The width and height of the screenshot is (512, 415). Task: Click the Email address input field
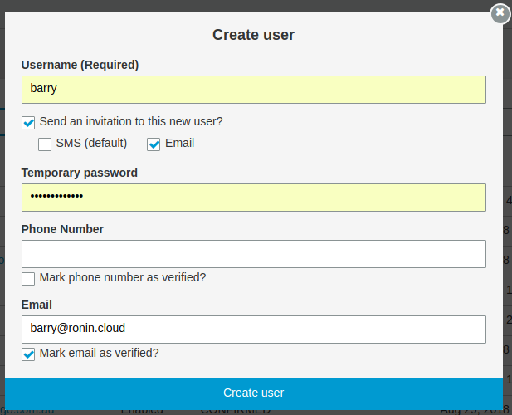pyautogui.click(x=254, y=330)
